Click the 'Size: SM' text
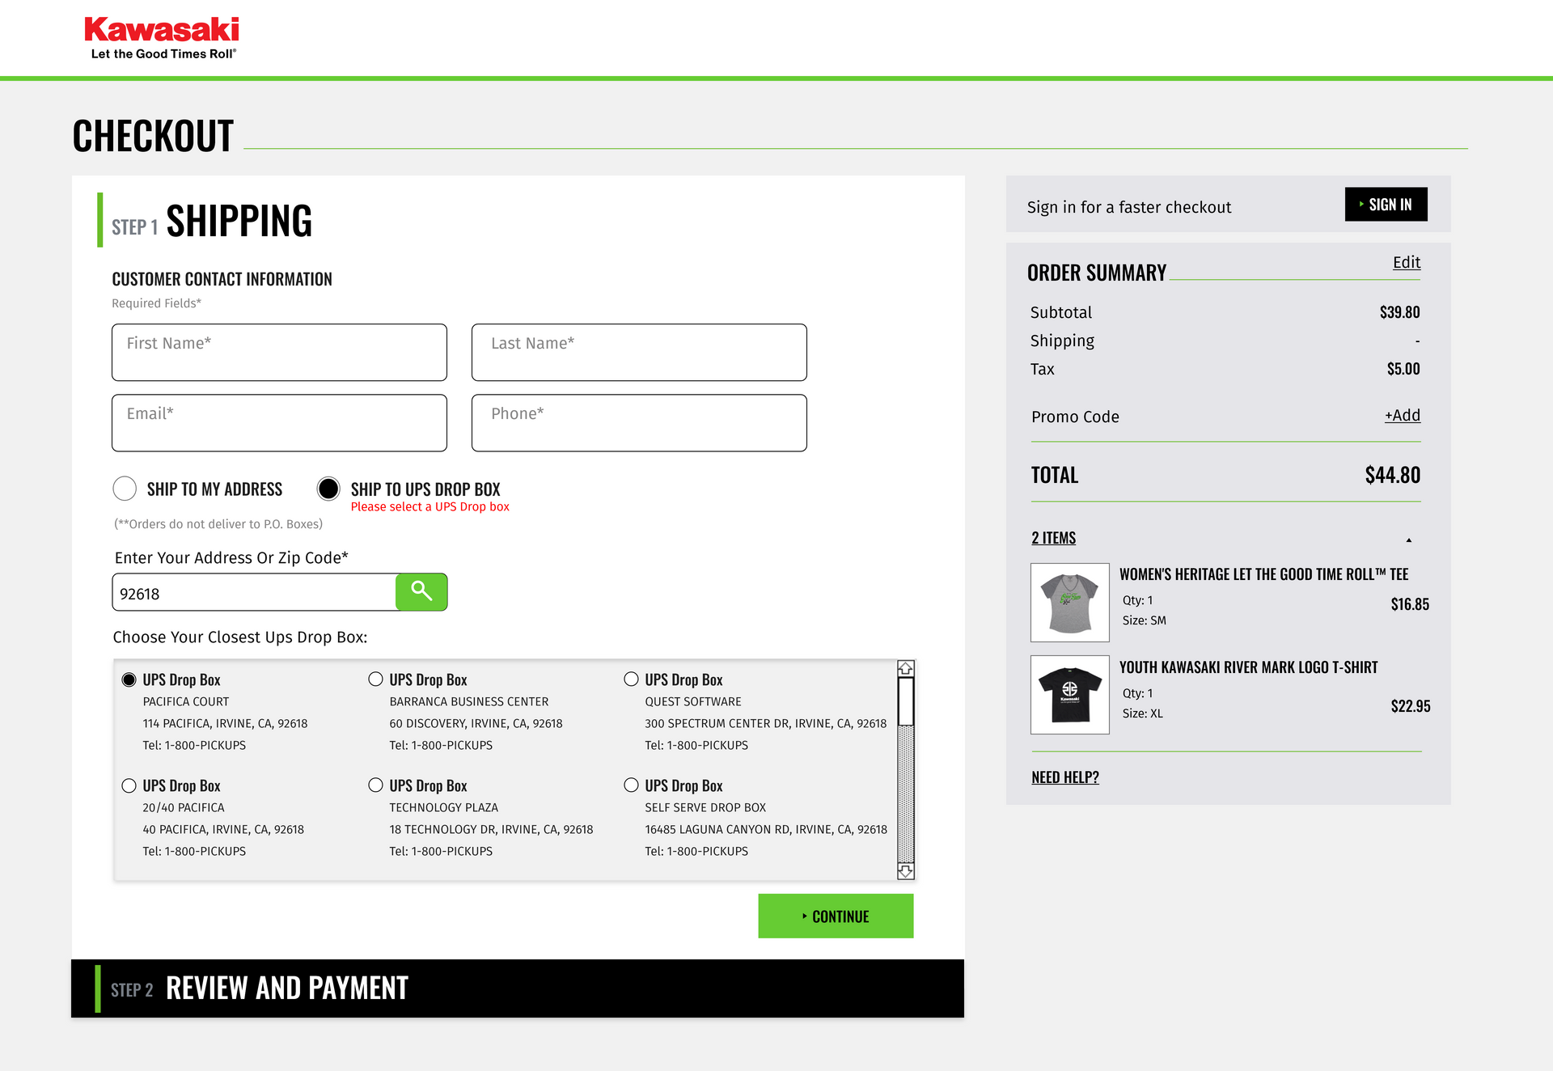The image size is (1553, 1071). (x=1144, y=620)
